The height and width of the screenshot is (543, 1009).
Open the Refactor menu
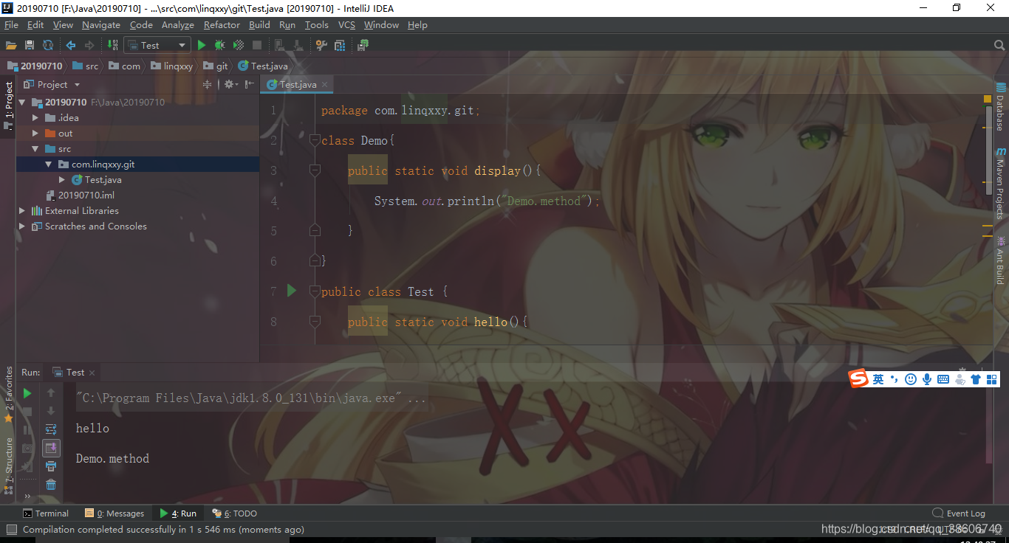(x=222, y=24)
